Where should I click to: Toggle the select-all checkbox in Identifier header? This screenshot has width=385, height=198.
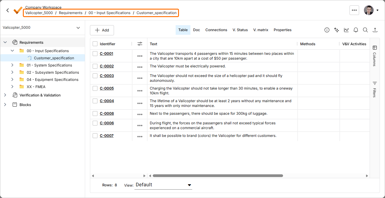(x=95, y=44)
